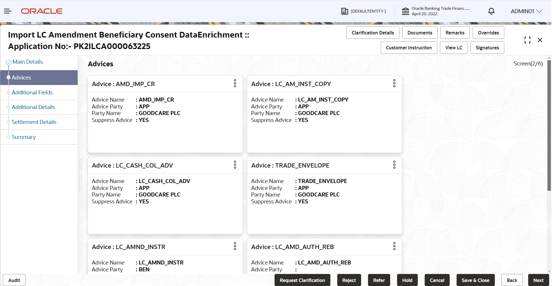
Task: Proceed with the Next button
Action: tap(538, 280)
